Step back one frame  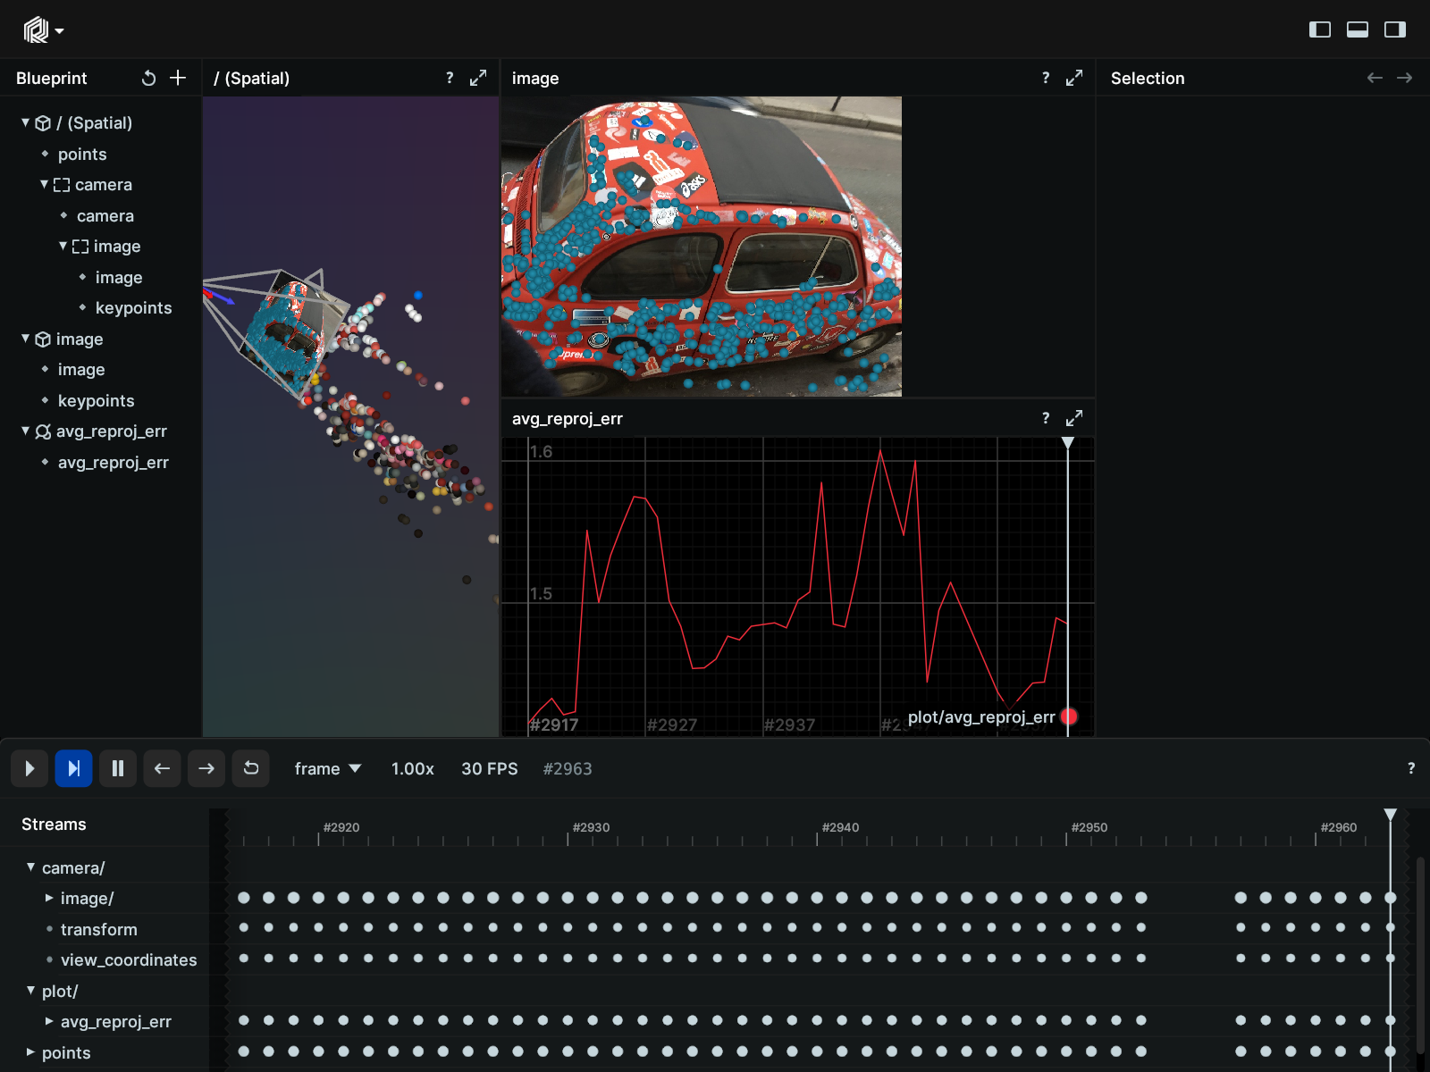pos(162,768)
